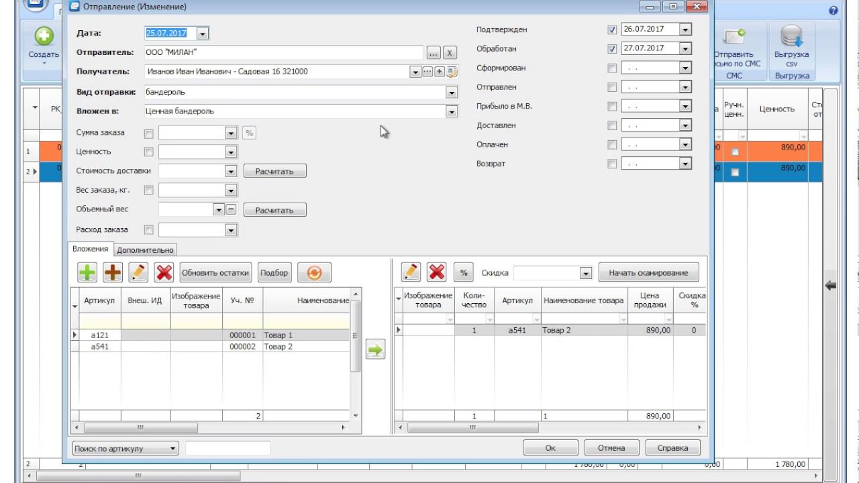Screen dimensions: 859x483
Task: Check the Сформирован checkbox
Action: pos(612,68)
